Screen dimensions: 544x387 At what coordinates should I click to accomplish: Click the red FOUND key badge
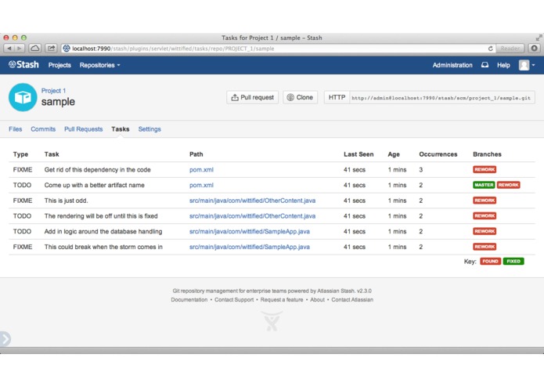coord(490,262)
